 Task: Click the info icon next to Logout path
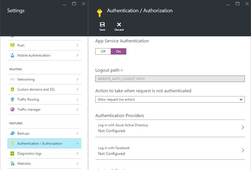[122, 70]
